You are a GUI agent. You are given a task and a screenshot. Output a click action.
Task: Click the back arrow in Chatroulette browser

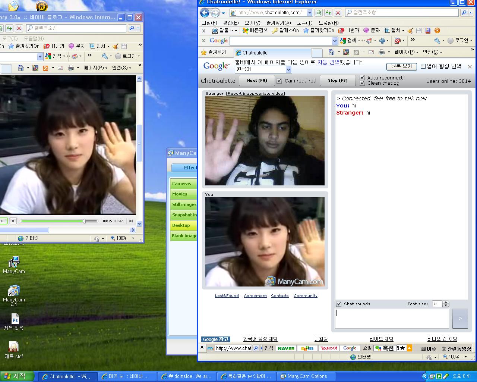205,13
